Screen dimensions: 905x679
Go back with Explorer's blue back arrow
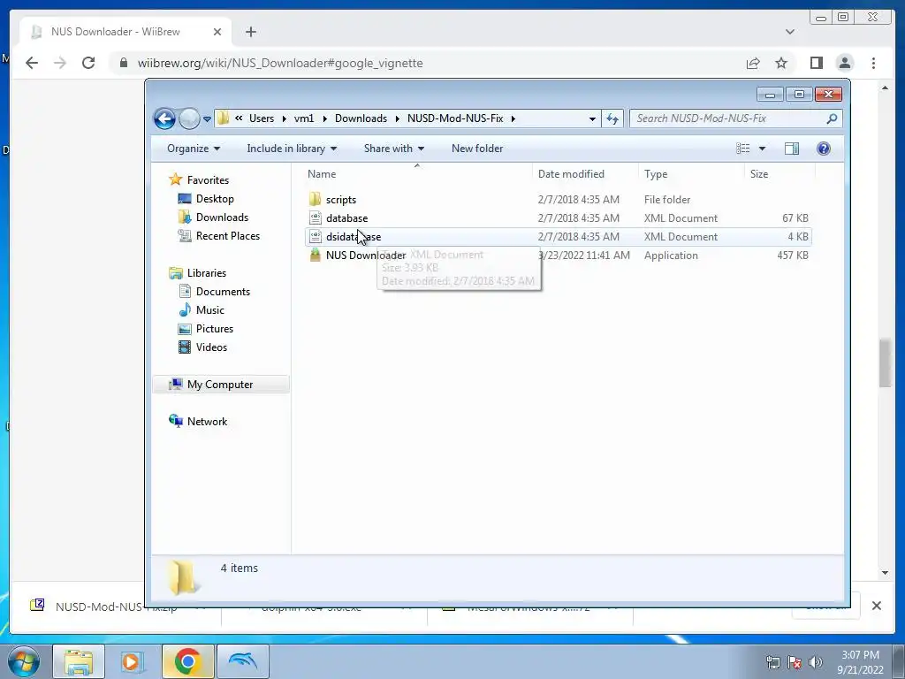[165, 119]
